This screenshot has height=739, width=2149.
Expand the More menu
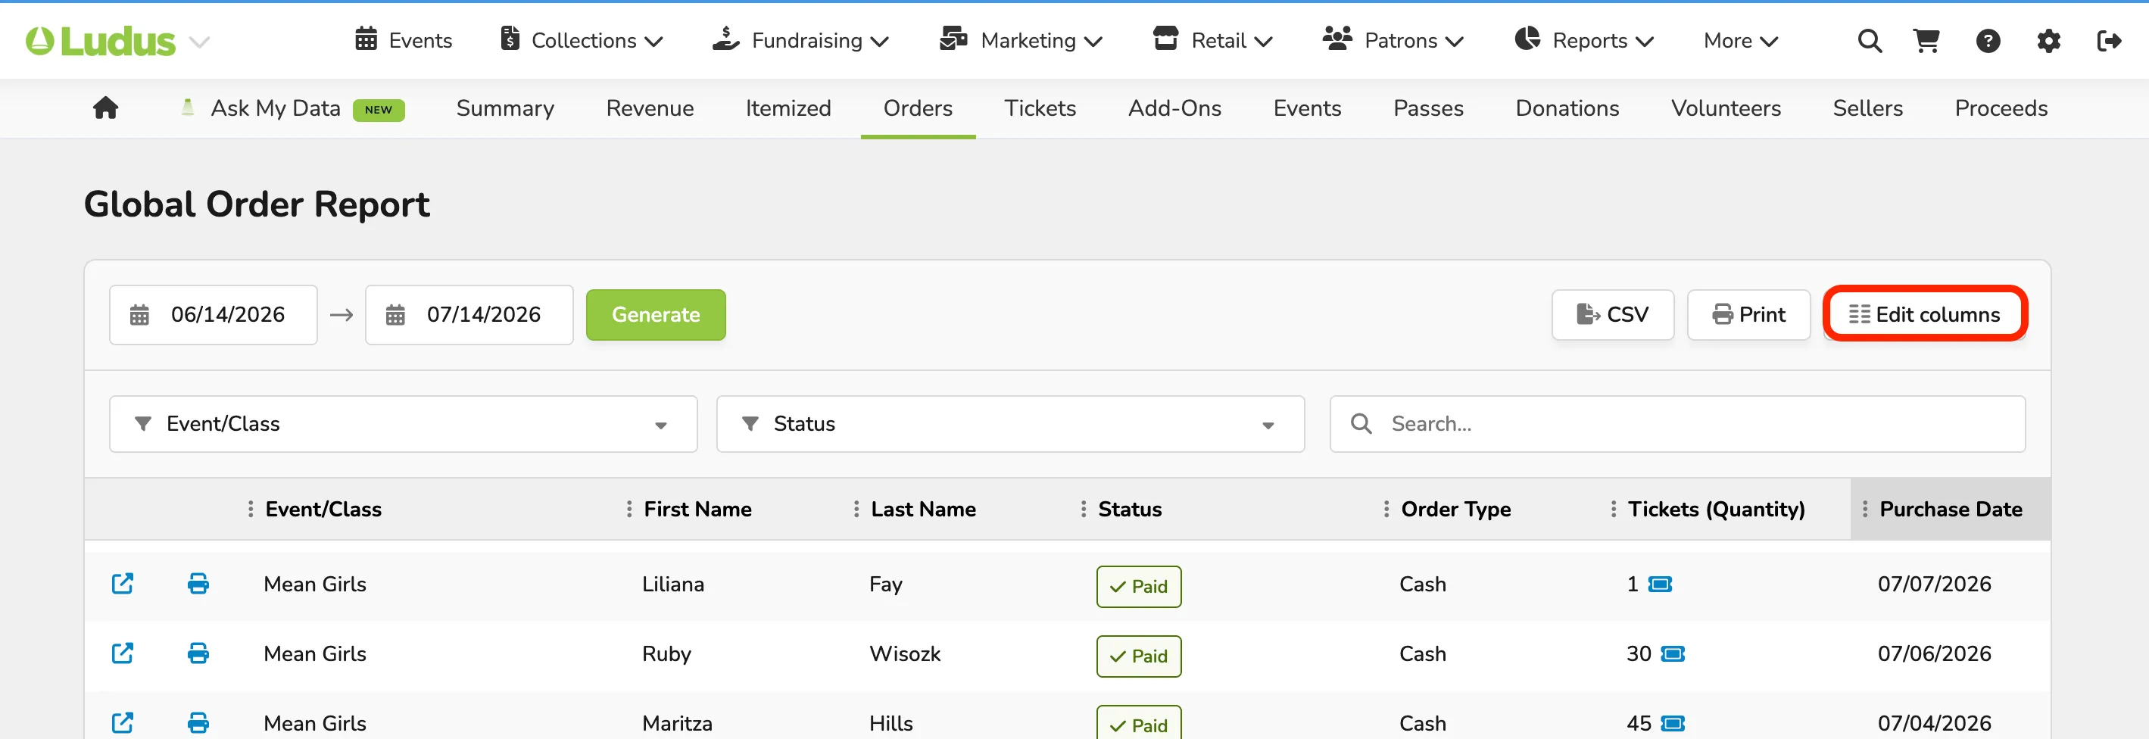pos(1741,40)
